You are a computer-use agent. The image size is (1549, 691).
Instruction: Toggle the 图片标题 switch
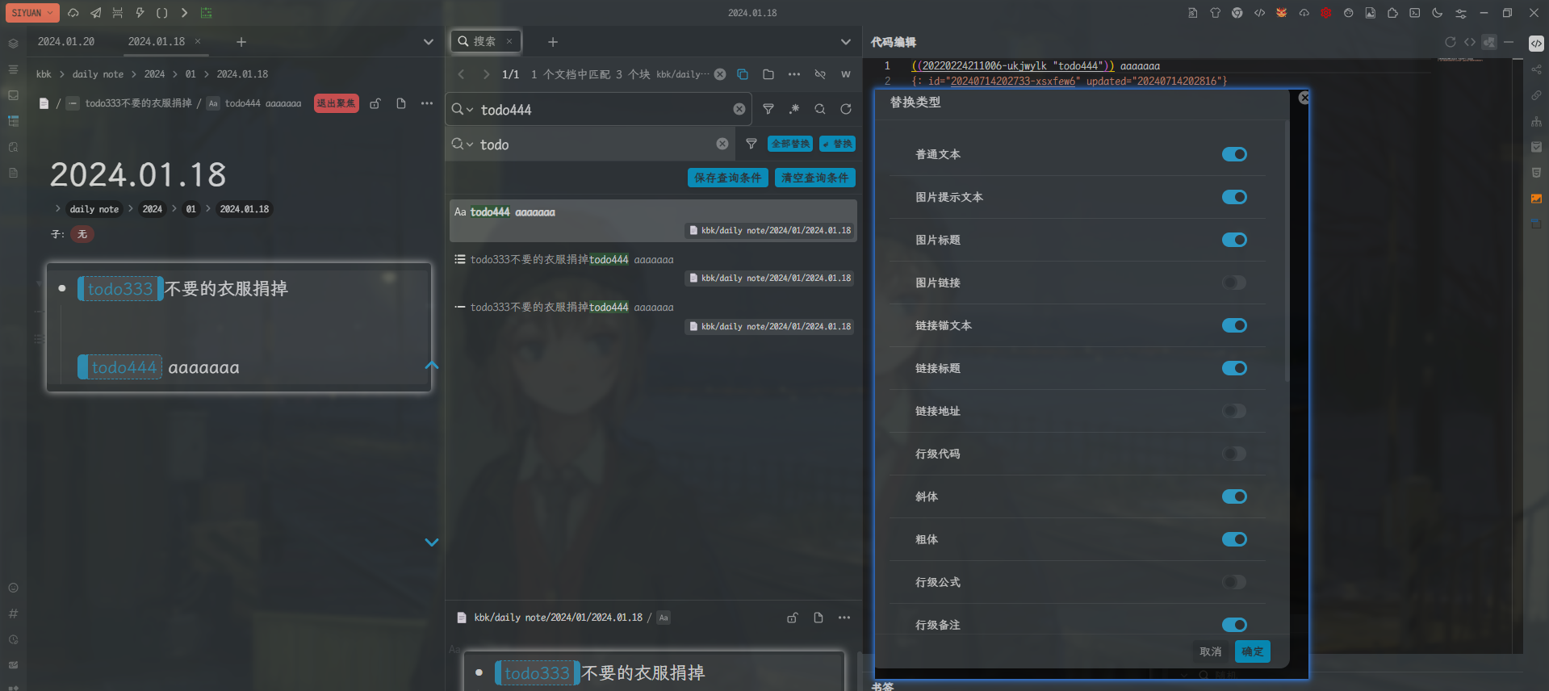(1234, 240)
